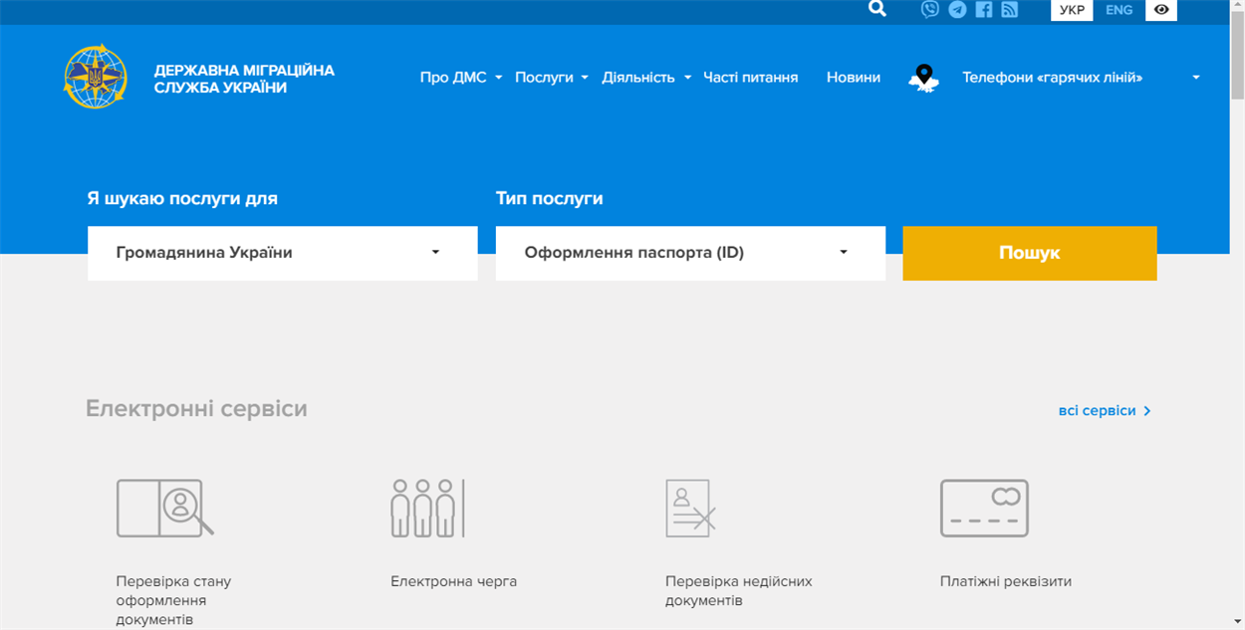
Task: Click the State Migration Service logo emblem
Action: pos(96,77)
